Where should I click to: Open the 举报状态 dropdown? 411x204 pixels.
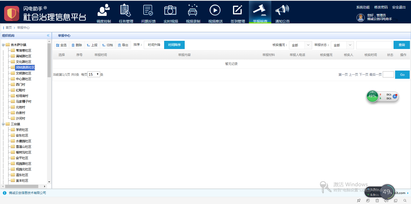pyautogui.click(x=342, y=45)
